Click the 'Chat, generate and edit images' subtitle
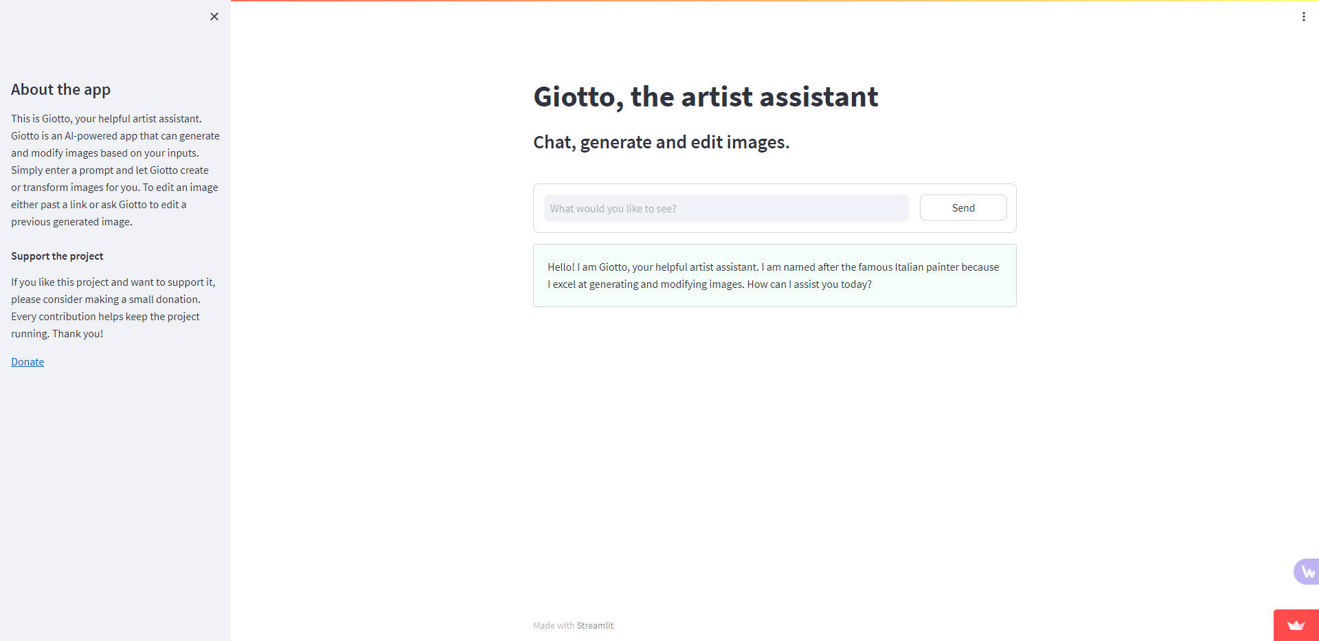Image resolution: width=1319 pixels, height=641 pixels. [x=661, y=142]
